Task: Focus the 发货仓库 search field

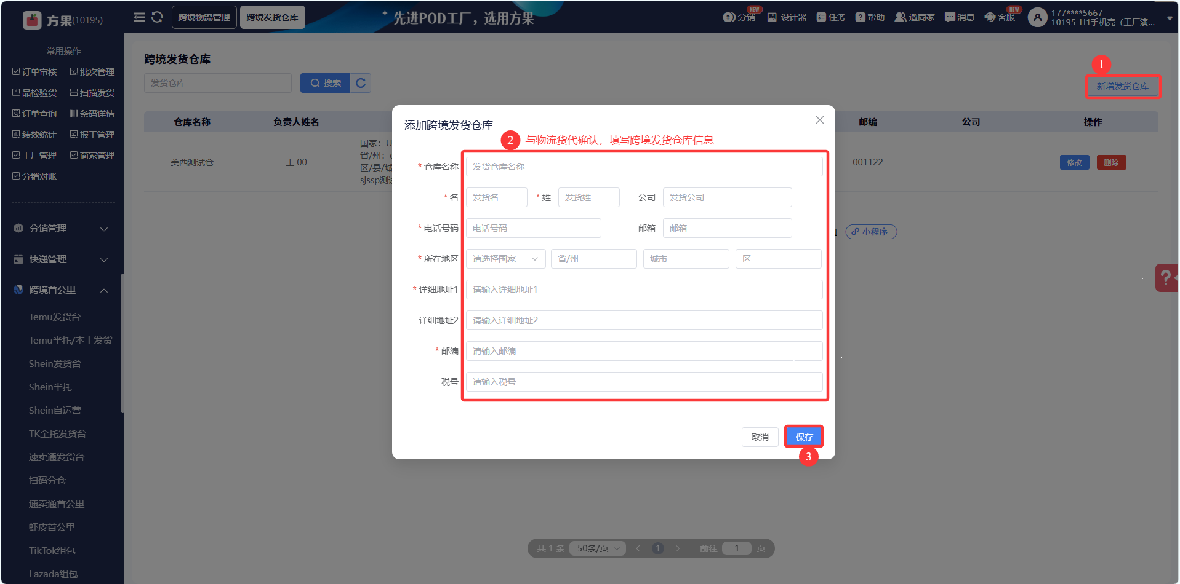Action: click(x=218, y=83)
